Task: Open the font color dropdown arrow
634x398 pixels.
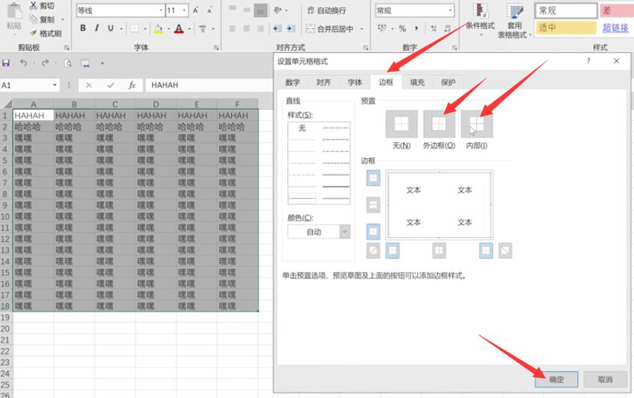Action: (x=189, y=29)
